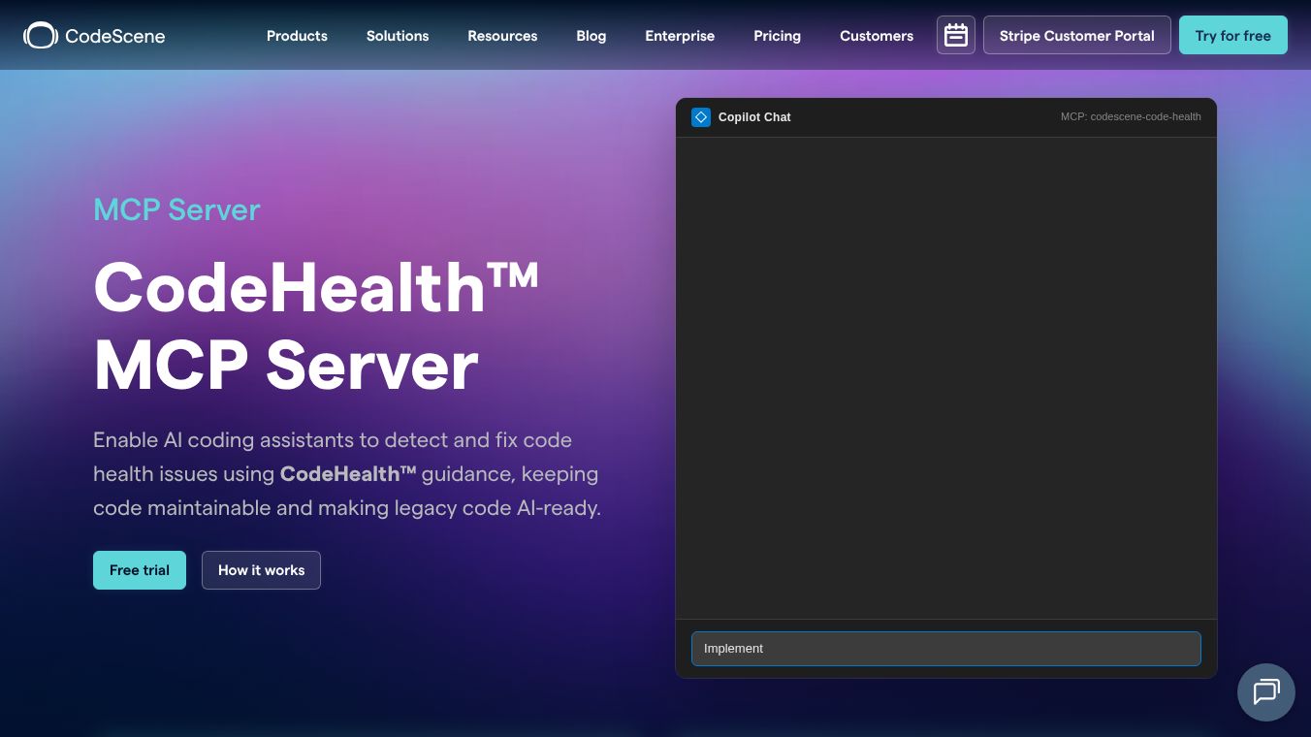Click the 'MCP Server' teal subheading
This screenshot has height=737, width=1311.
click(x=176, y=209)
